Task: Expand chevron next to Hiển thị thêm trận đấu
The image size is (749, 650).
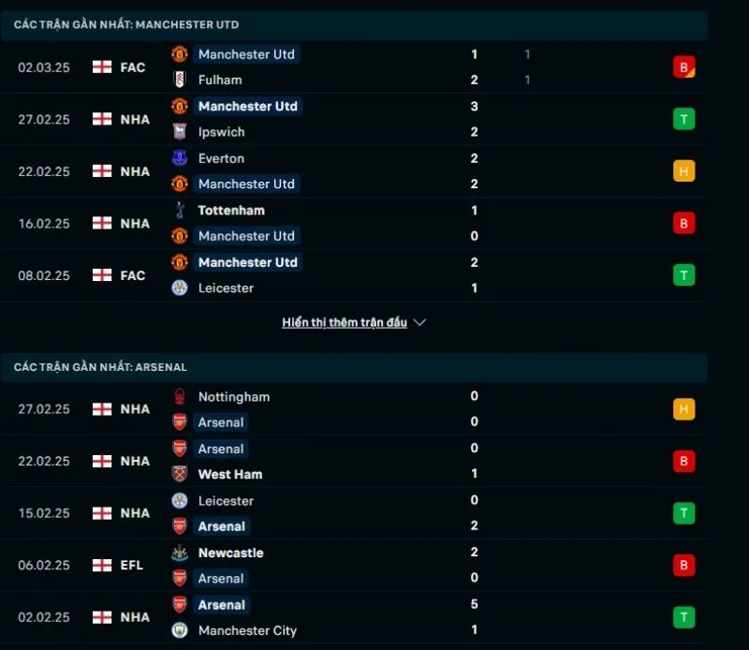Action: coord(419,322)
